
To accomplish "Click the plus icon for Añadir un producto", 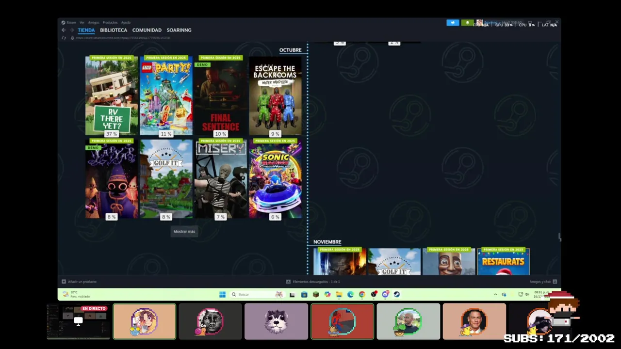I will [64, 282].
